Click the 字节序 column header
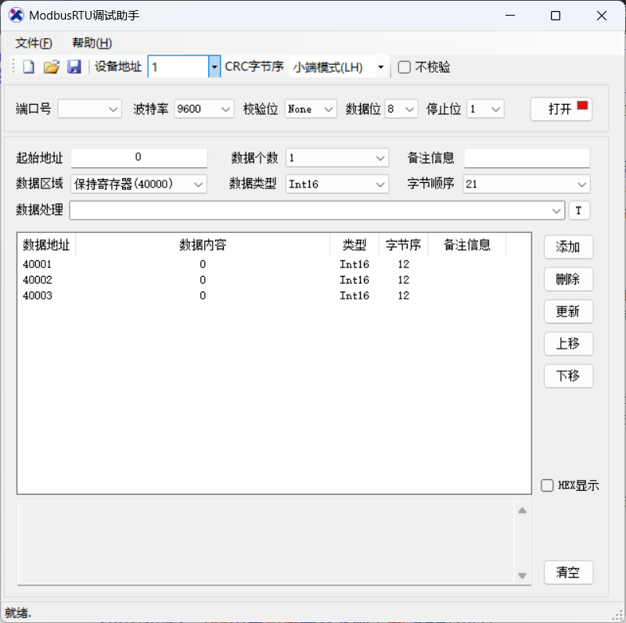626x623 pixels. click(x=403, y=245)
